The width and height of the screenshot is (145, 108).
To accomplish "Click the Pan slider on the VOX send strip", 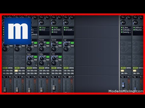I will click(56, 77).
